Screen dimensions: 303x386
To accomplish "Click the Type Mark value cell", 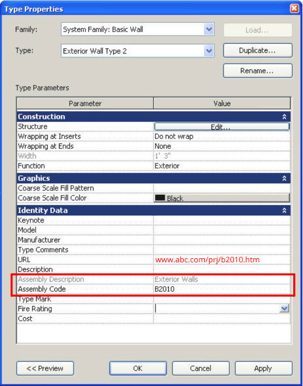I will pos(222,299).
